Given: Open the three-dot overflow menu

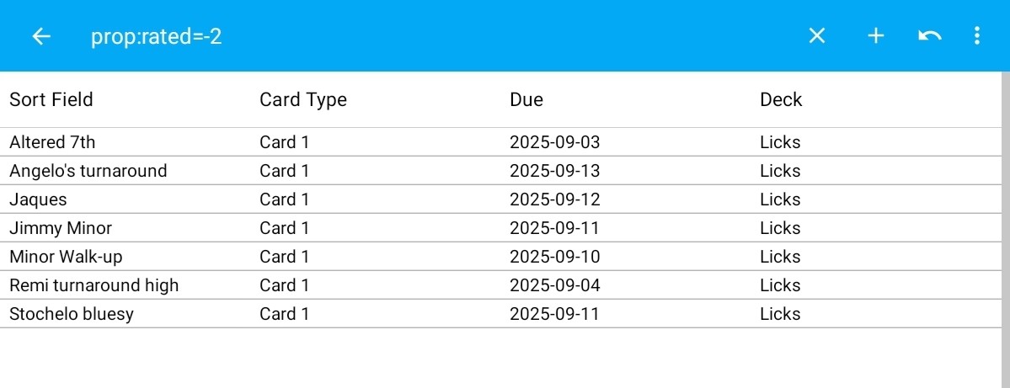Looking at the screenshot, I should (976, 35).
